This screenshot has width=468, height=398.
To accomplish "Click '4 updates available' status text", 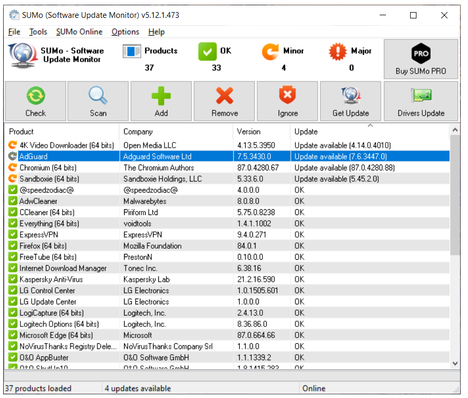I will pyautogui.click(x=138, y=388).
